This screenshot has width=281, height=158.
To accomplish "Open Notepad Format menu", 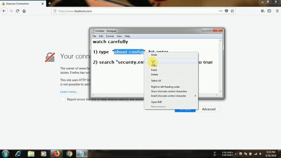I will [110, 36].
